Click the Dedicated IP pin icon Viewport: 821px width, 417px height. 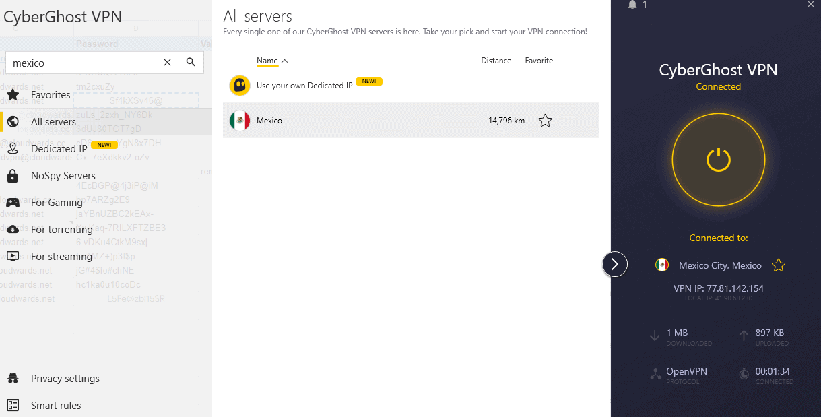click(x=12, y=149)
